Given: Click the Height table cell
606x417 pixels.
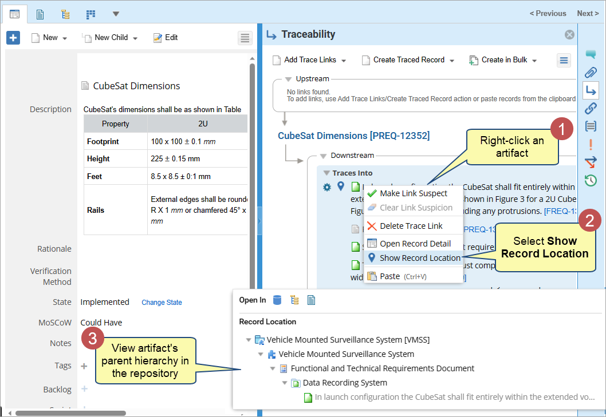Looking at the screenshot, I should point(116,159).
